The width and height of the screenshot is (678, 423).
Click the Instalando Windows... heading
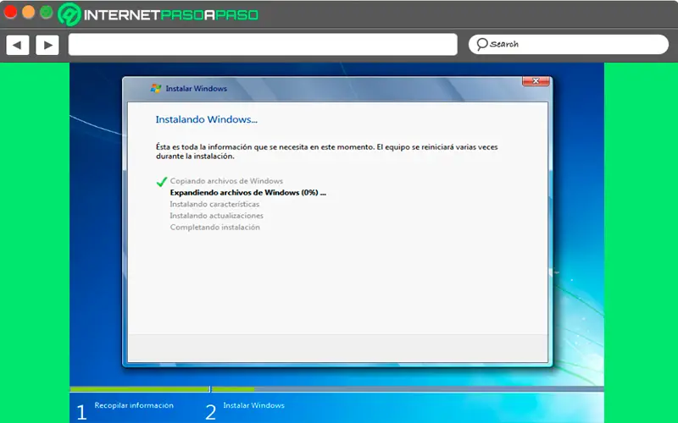coord(206,119)
